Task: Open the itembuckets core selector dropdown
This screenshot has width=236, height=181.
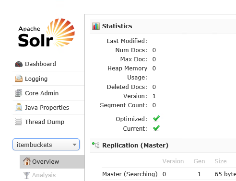Action: 46,145
